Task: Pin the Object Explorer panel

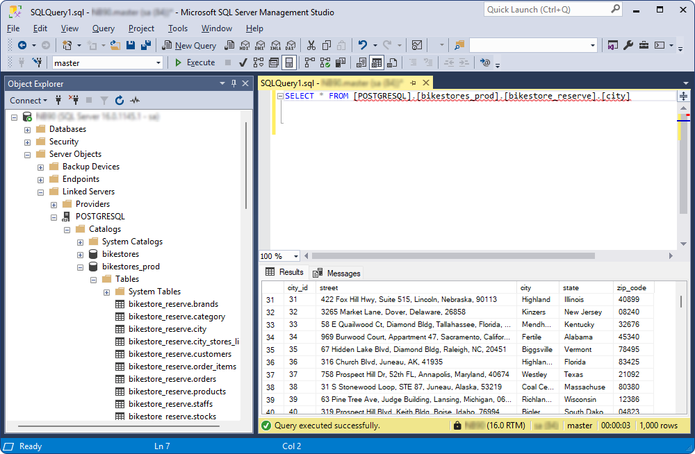Action: tap(235, 83)
